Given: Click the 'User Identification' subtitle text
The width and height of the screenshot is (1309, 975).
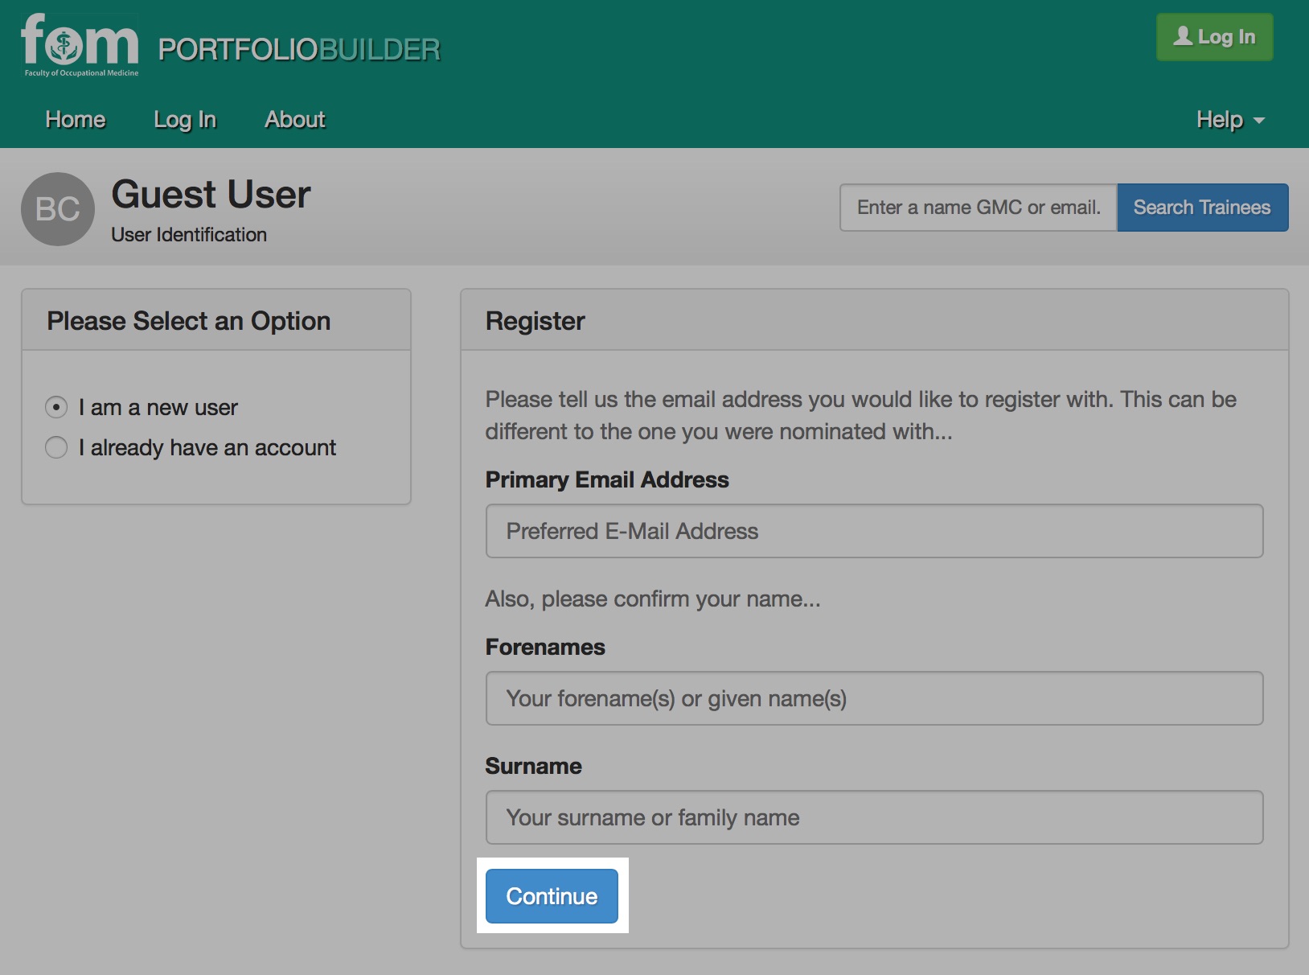Looking at the screenshot, I should tap(189, 235).
